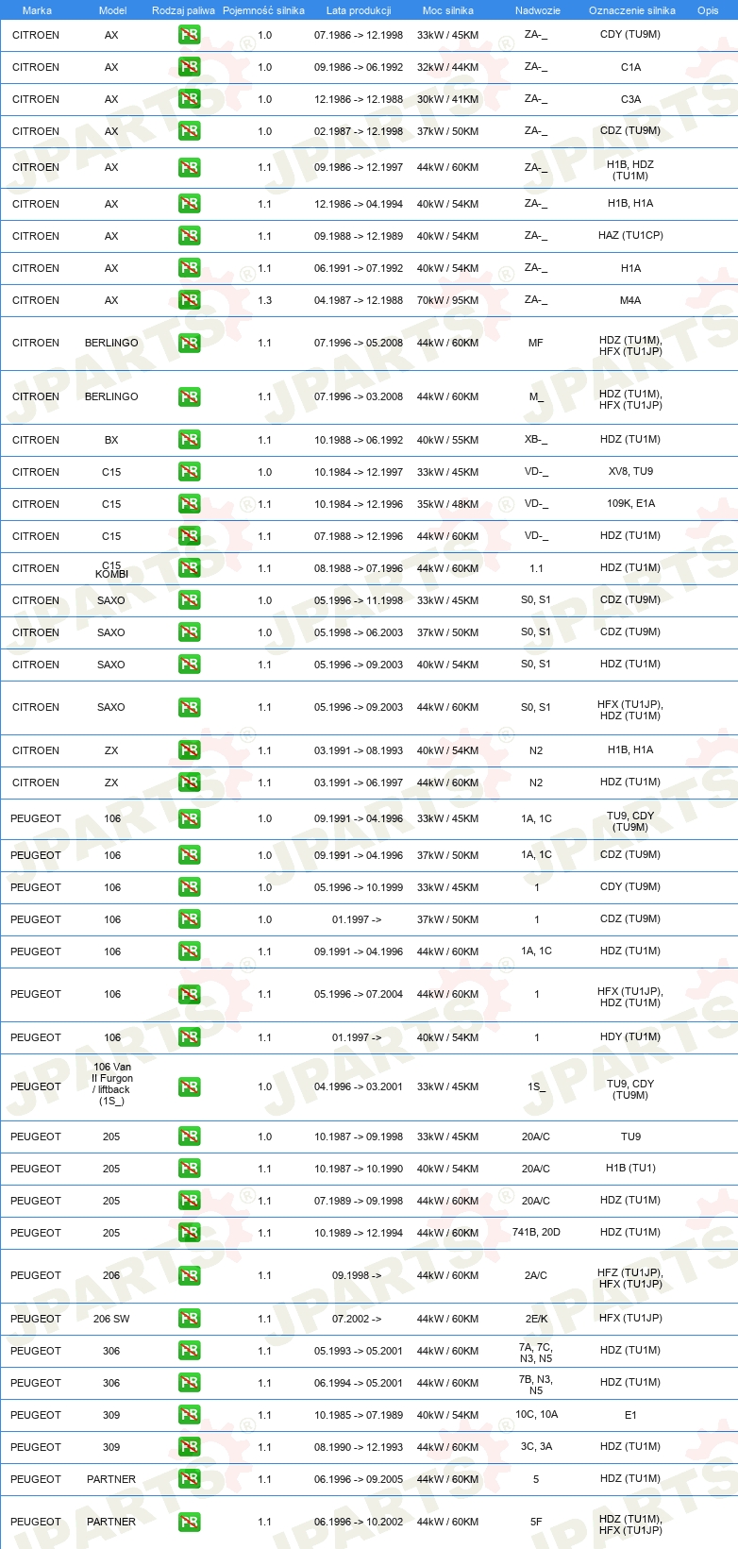Click the '10C, 10A' body code cell

[536, 1415]
